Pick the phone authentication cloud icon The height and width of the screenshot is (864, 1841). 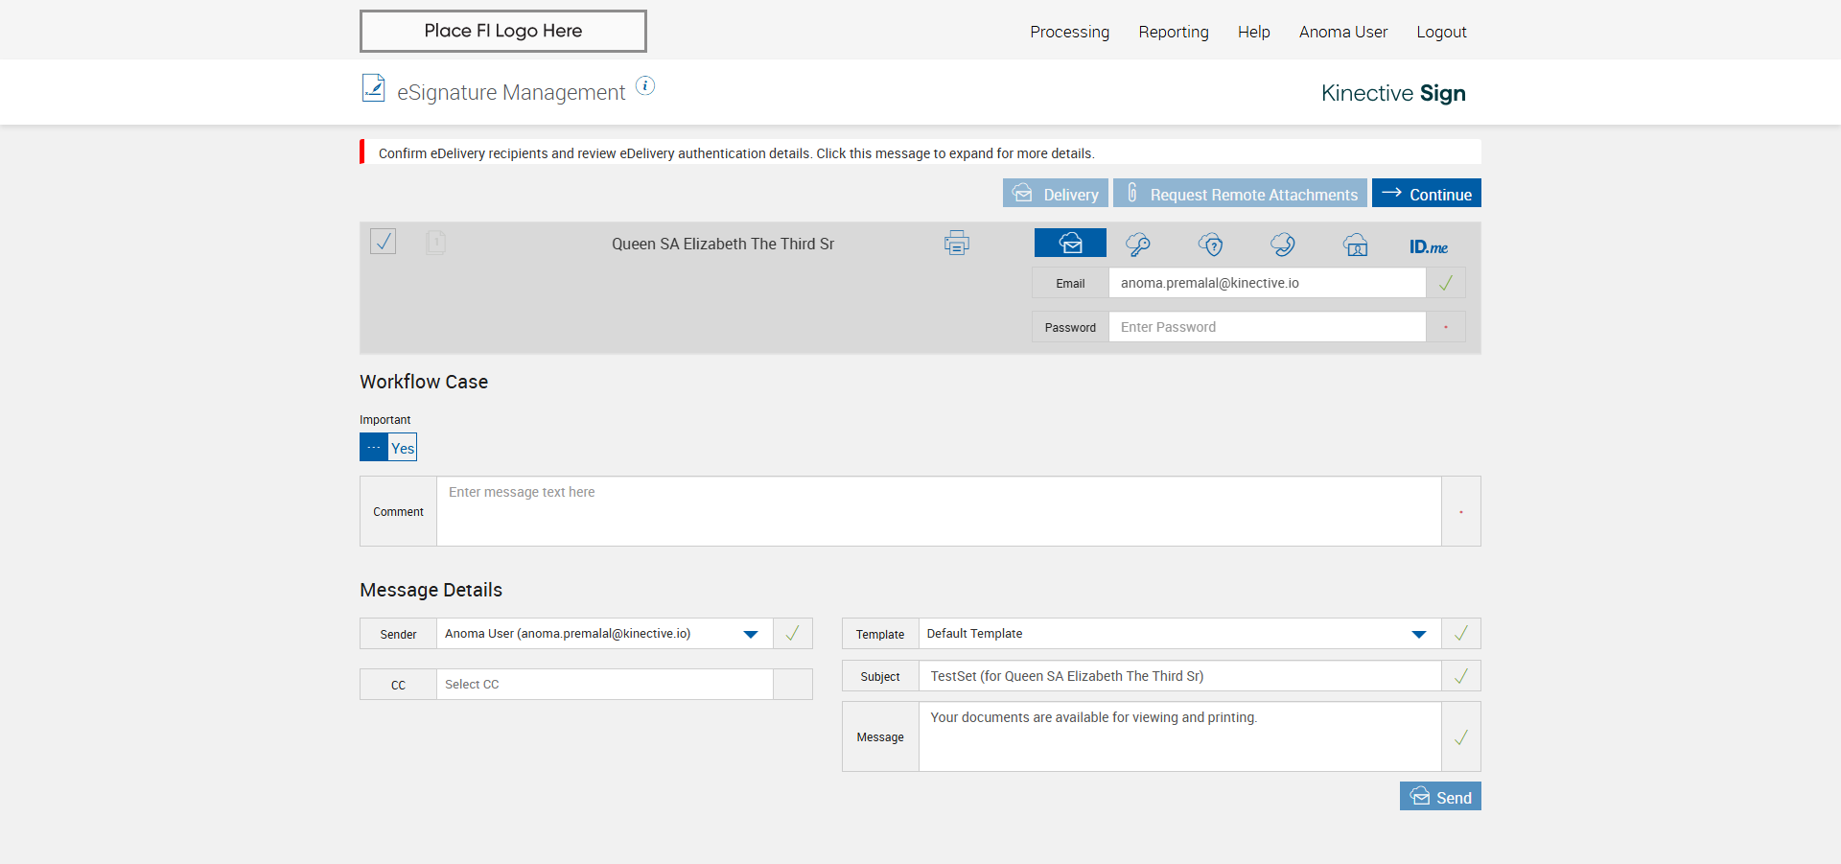point(1283,245)
